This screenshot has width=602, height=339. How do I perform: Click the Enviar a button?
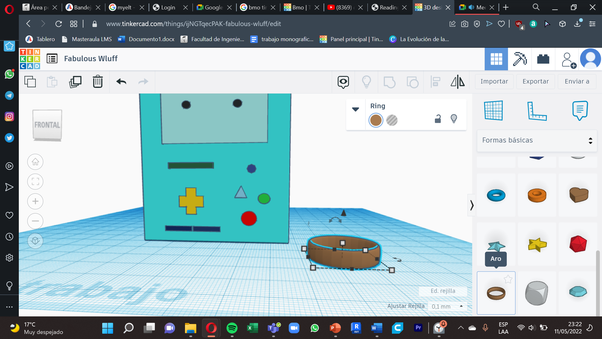coord(577,82)
